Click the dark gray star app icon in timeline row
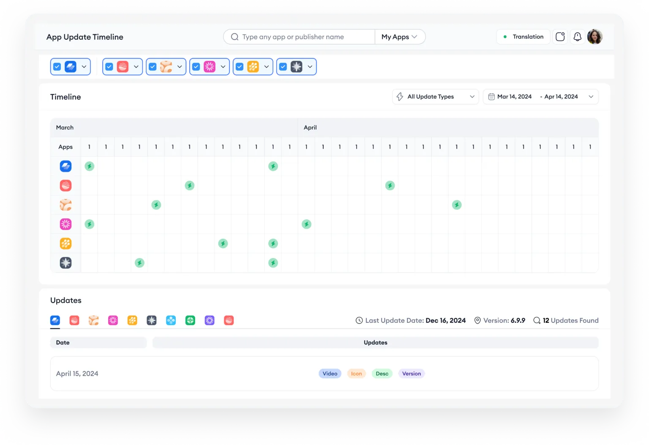 tap(65, 263)
